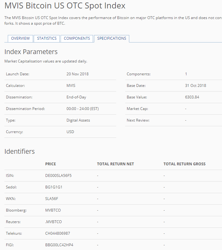Click the Components: label
Viewport: 222px width, 250px height.
click(139, 74)
